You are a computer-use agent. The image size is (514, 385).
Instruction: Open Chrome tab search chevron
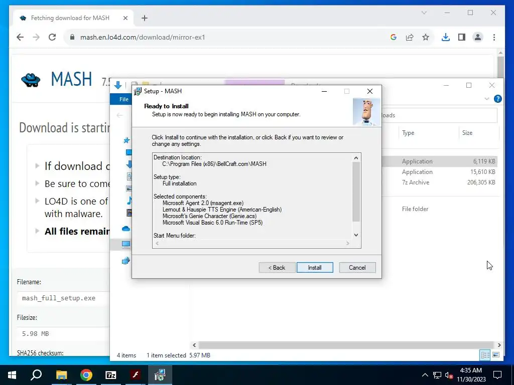coord(424,13)
